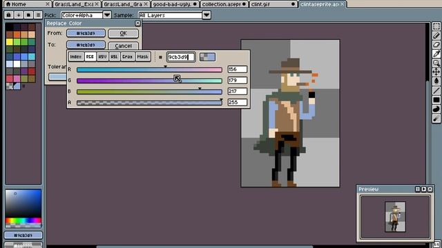Viewport: 442px width, 248px height.
Task: Switch to the clint.gif tab
Action: click(273, 4)
